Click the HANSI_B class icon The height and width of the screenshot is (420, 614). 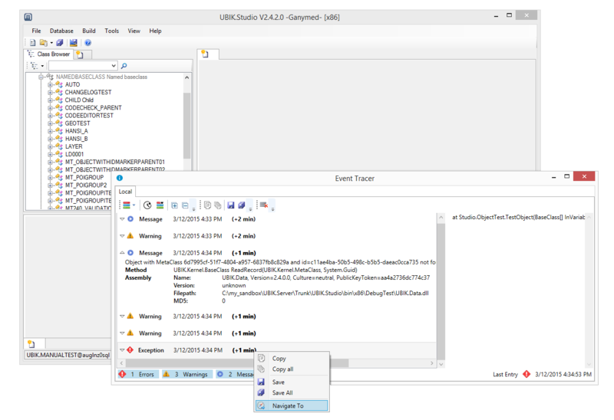pos(59,139)
